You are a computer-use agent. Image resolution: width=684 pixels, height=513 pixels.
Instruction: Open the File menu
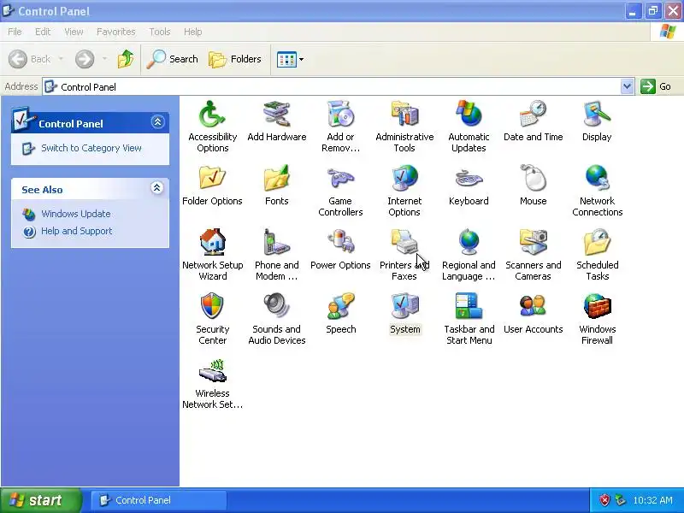pyautogui.click(x=15, y=32)
